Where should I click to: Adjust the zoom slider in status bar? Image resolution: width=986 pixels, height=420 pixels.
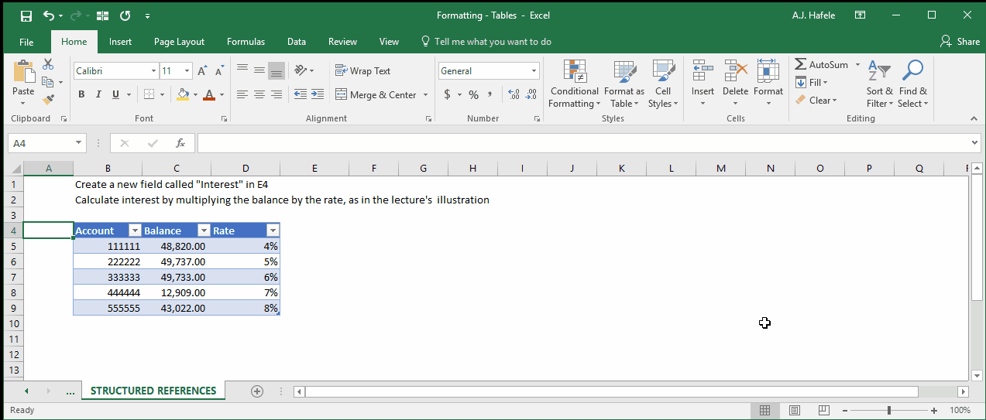click(x=889, y=411)
